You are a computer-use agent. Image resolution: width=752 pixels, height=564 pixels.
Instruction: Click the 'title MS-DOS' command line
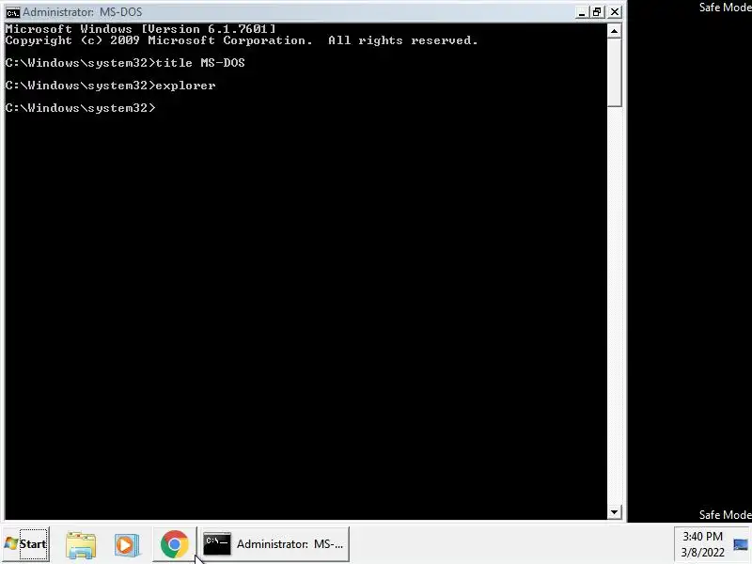tap(125, 63)
